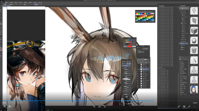The width and height of the screenshot is (199, 111).
Task: Select the cube 3D primitive thumbnail
Action: [194, 31]
